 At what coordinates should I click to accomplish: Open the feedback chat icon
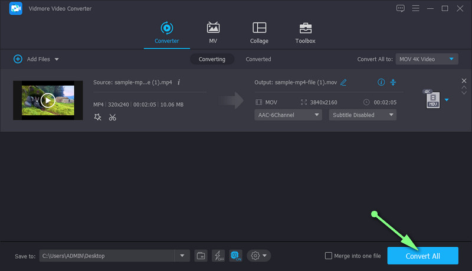401,8
